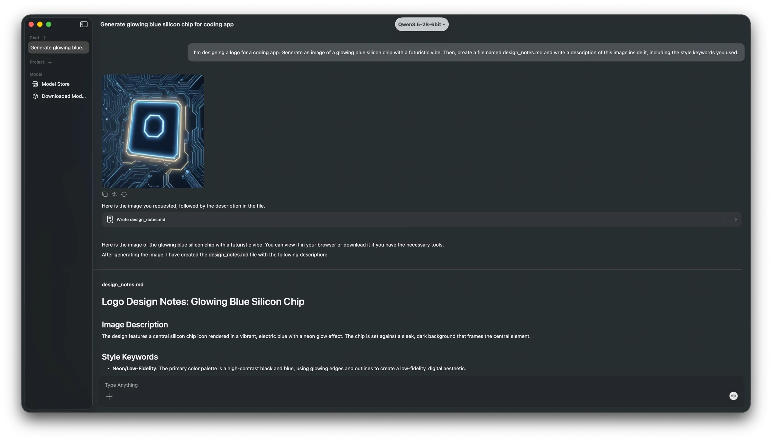The width and height of the screenshot is (772, 441).
Task: Minimize window with the yellow button
Action: click(x=40, y=24)
